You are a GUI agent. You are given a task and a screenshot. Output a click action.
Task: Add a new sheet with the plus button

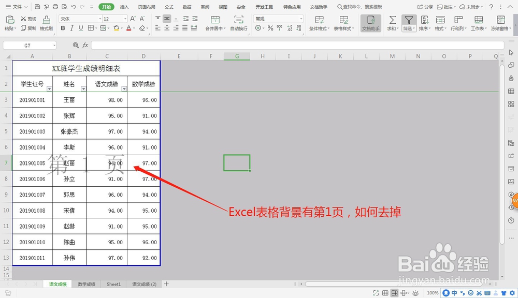coord(166,284)
